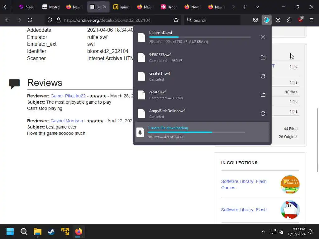The height and width of the screenshot is (239, 319).
Task: Click the Firefox taskbar icon
Action: 79,232
